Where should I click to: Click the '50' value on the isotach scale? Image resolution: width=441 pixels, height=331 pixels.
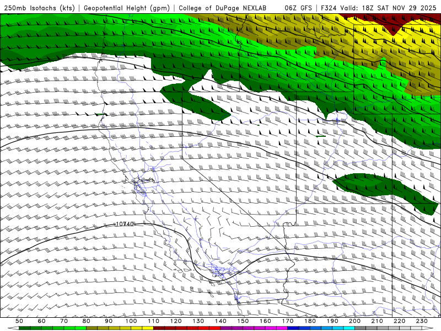coord(19,321)
